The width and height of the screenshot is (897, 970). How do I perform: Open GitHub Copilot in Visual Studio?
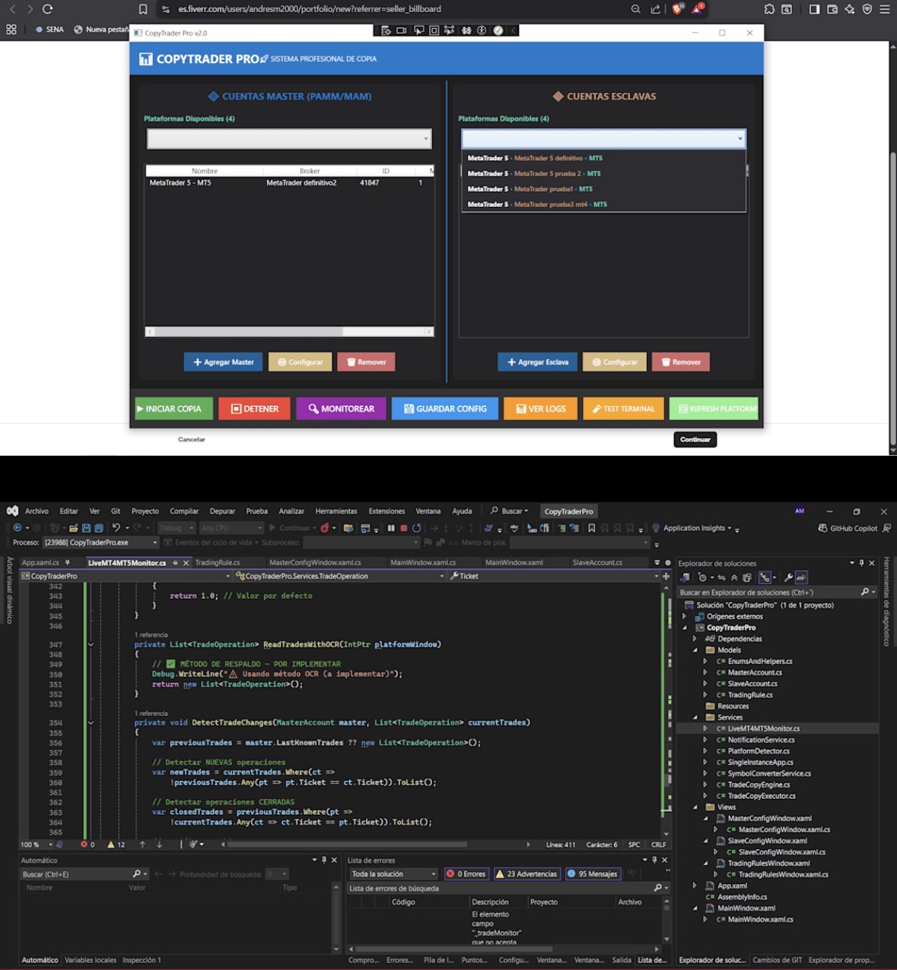(848, 528)
